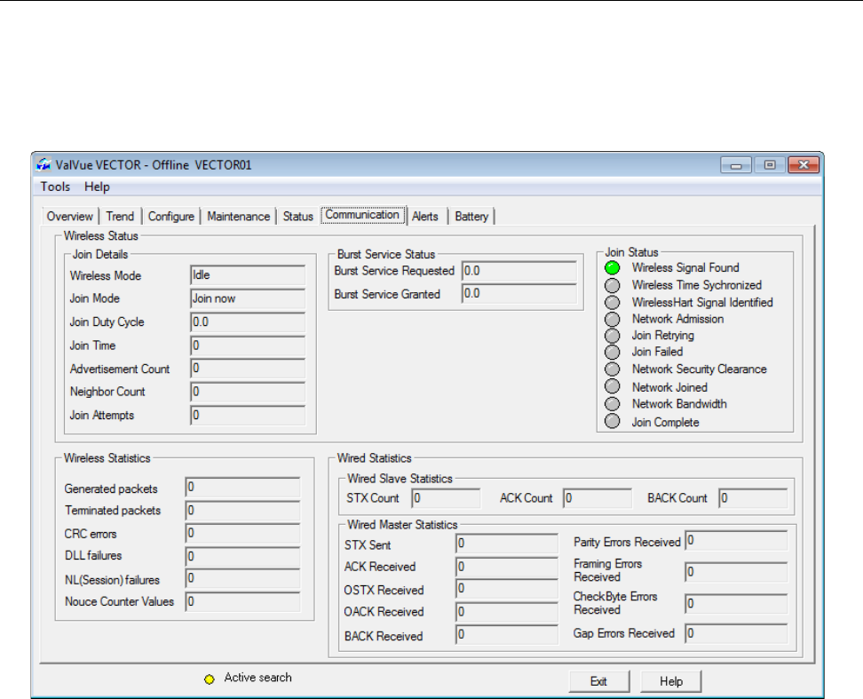Click the Network Admission status indicator
This screenshot has height=699, width=863.
[612, 319]
